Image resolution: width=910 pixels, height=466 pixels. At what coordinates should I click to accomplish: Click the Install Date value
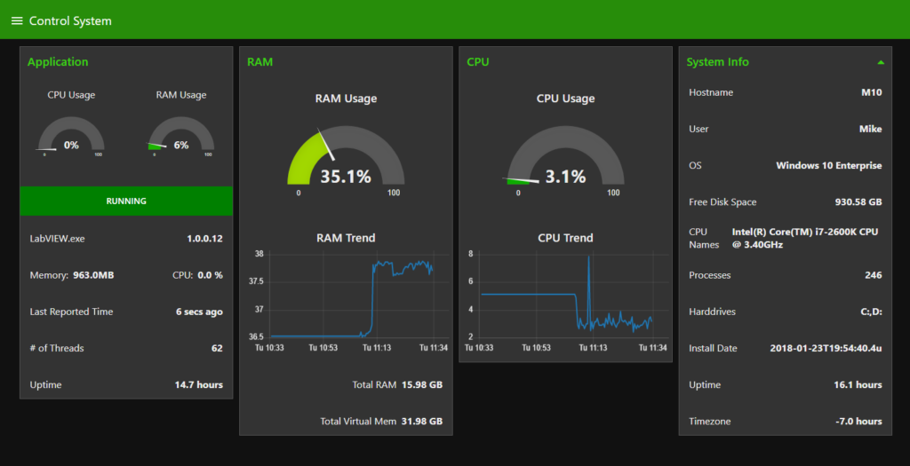pyautogui.click(x=826, y=348)
